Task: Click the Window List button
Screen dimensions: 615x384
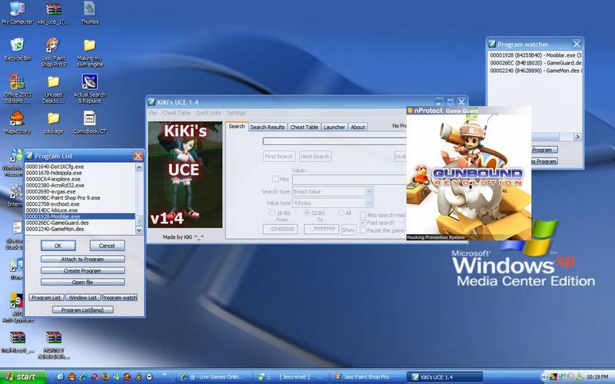Action: coord(83,297)
